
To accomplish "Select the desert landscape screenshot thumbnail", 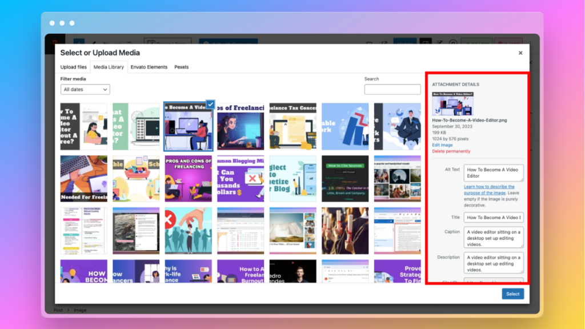I will click(292, 231).
